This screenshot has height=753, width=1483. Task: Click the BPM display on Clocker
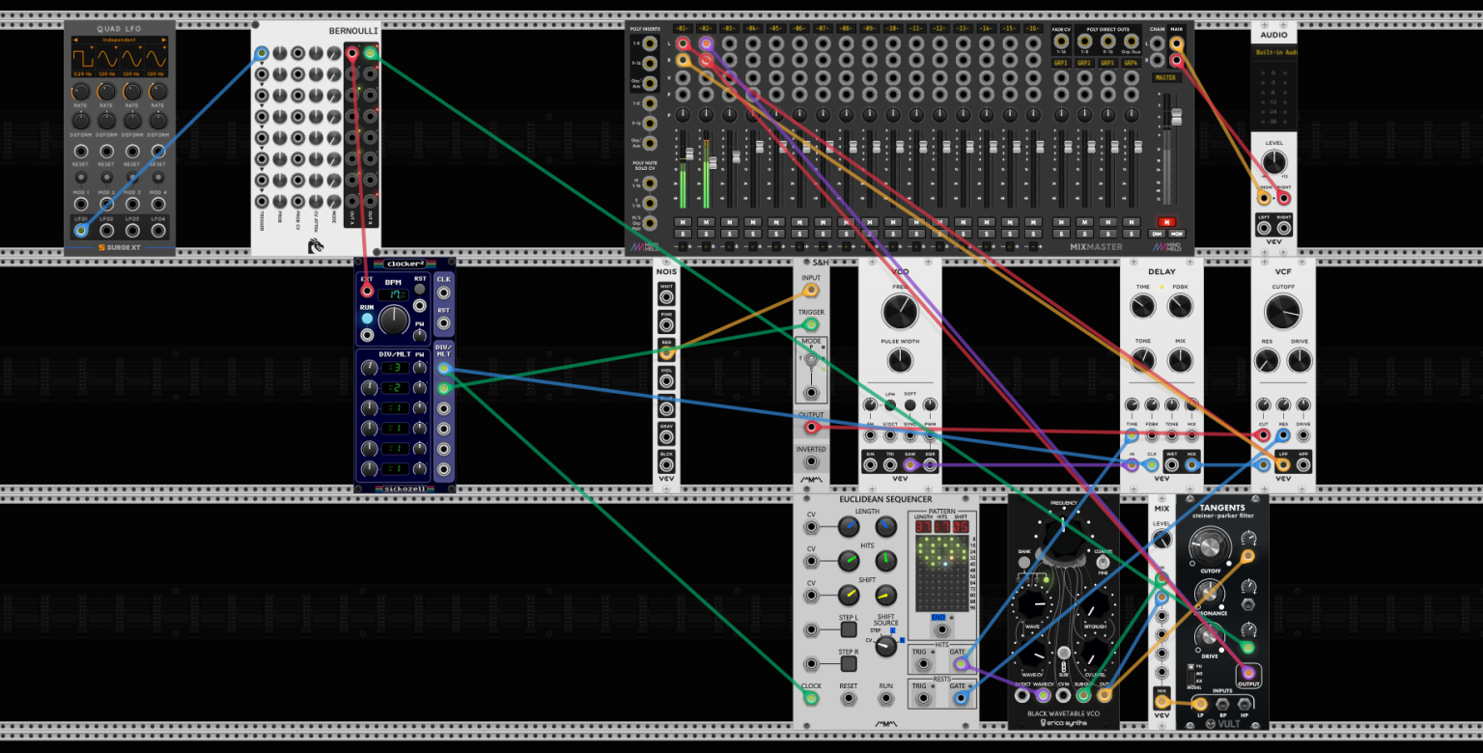[391, 294]
